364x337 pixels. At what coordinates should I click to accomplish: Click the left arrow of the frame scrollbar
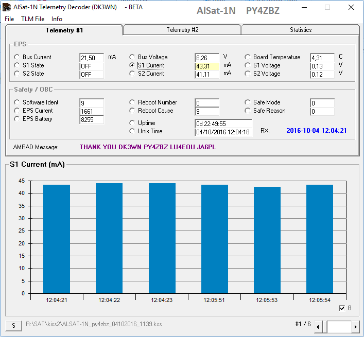pos(318,327)
